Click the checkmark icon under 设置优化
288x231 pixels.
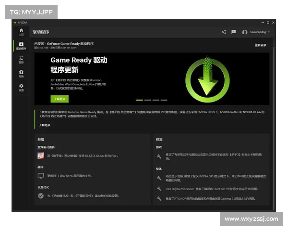tap(41, 196)
